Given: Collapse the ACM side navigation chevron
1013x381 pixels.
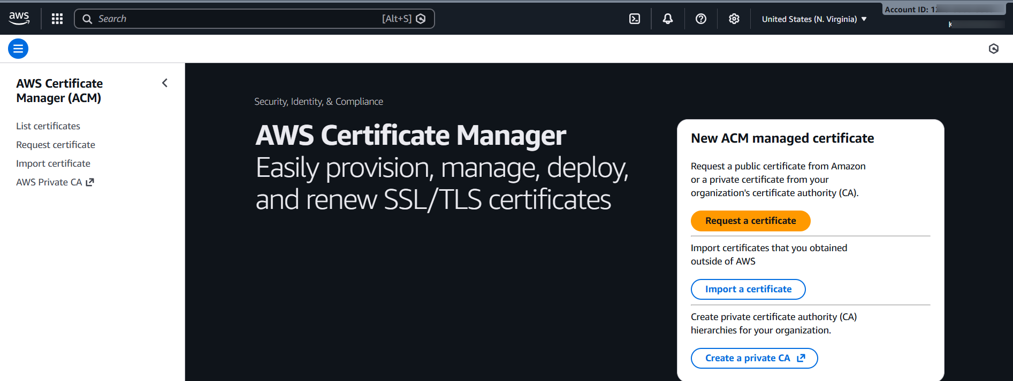Looking at the screenshot, I should [165, 83].
